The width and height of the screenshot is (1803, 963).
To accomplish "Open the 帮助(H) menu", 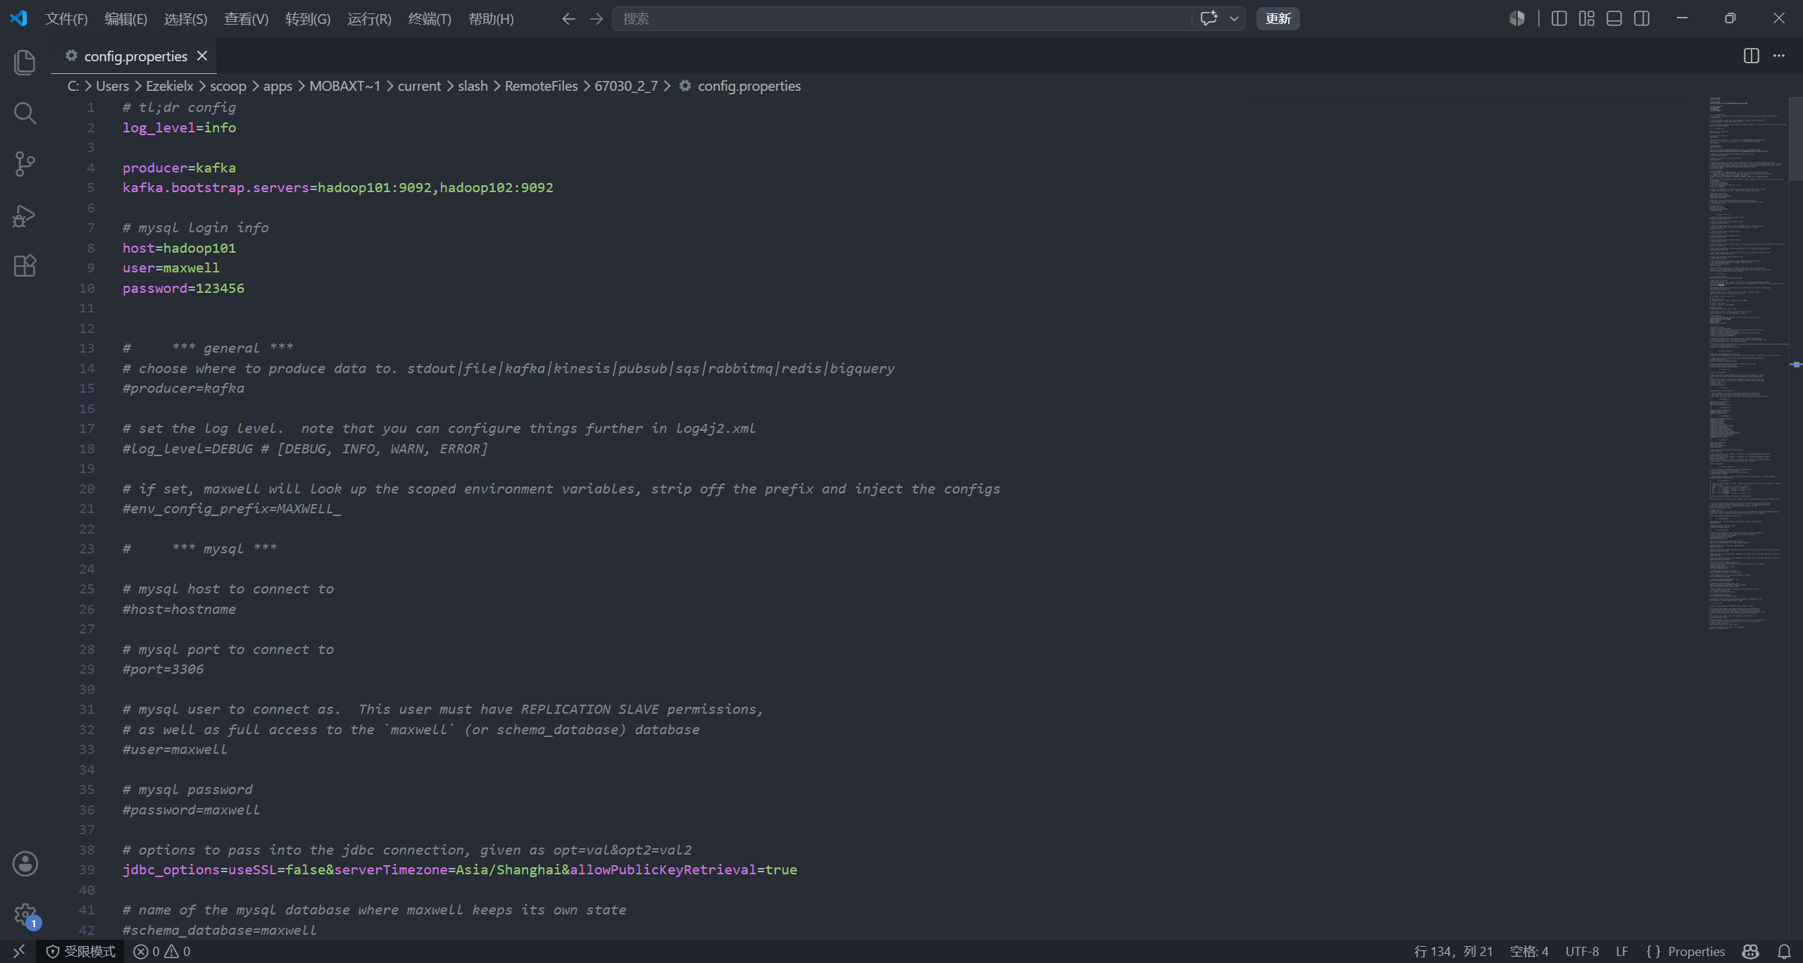I will pos(491,19).
